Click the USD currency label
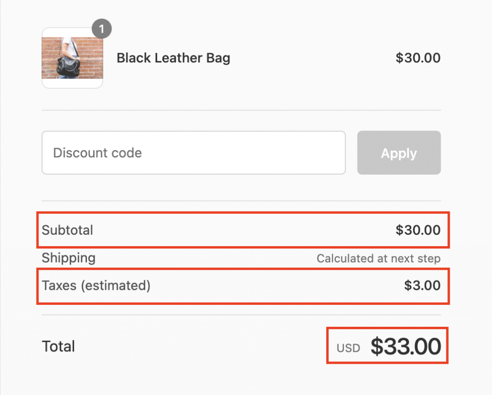The image size is (492, 395). (x=348, y=348)
